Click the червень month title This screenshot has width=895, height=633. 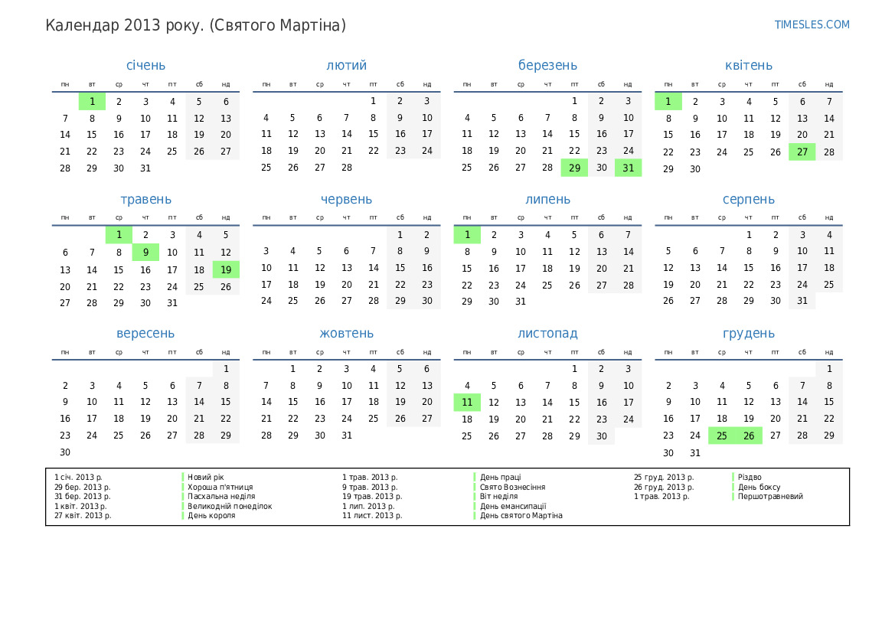[x=346, y=200]
